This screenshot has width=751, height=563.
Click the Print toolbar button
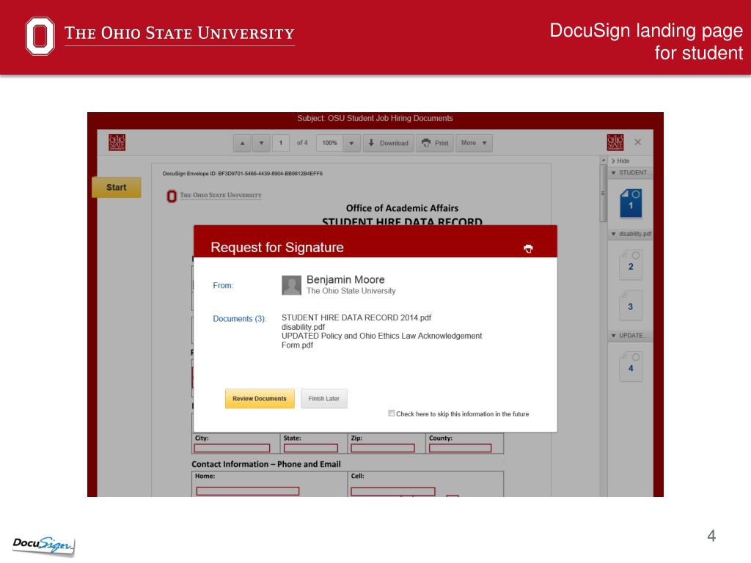435,143
